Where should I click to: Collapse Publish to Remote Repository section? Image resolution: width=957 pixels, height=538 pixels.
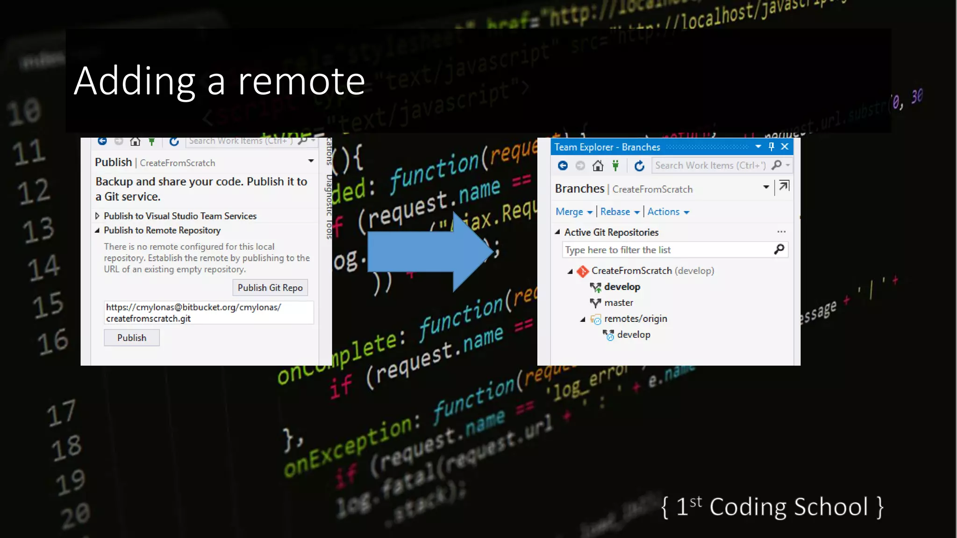point(97,230)
